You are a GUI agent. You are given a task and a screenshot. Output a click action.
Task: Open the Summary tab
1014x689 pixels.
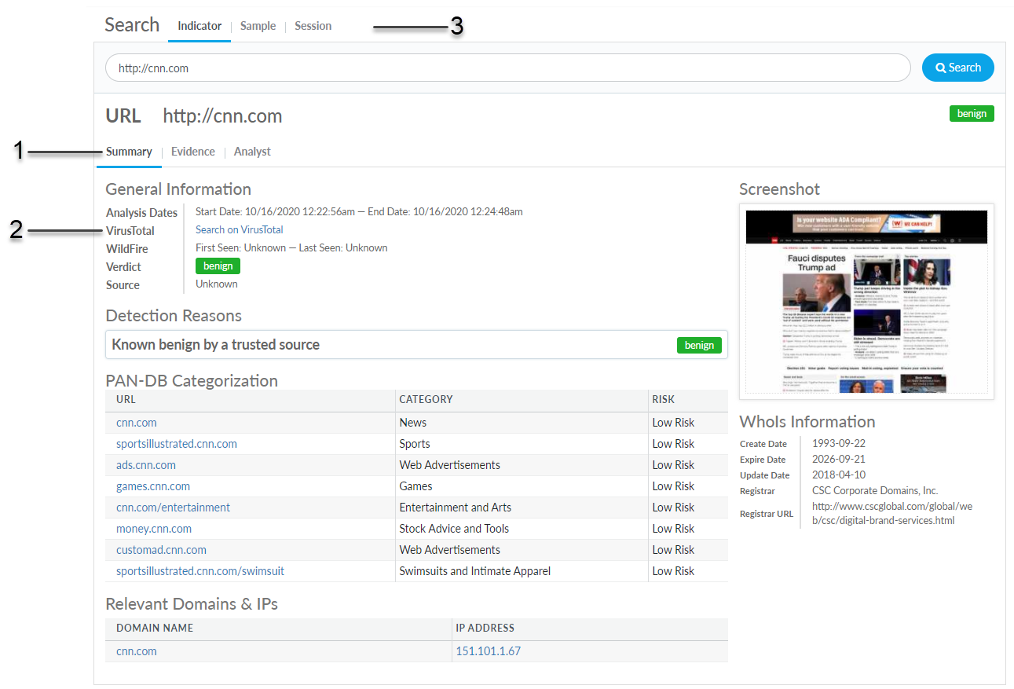point(129,152)
